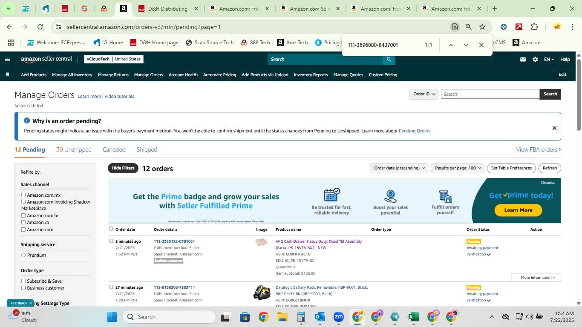Select the Premium shipping service radio
Screen dimensions: 582x327
click(x=23, y=255)
